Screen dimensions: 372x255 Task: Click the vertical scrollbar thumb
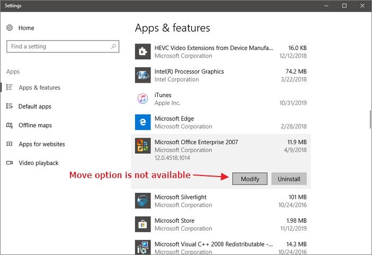[369, 119]
